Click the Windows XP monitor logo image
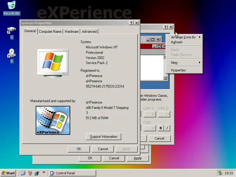Image resolution: width=236 pixels, height=177 pixels. pyautogui.click(x=53, y=63)
